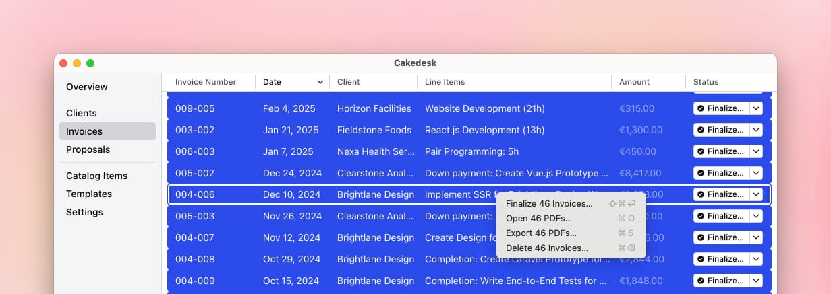Screen dimensions: 831x294
Task: Choose Export 46 PDFs from context menu
Action: coord(571,233)
